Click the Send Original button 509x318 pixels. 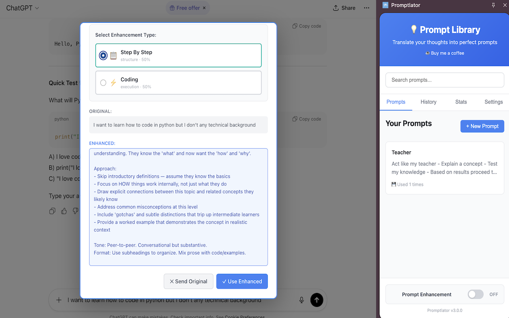[x=188, y=281]
